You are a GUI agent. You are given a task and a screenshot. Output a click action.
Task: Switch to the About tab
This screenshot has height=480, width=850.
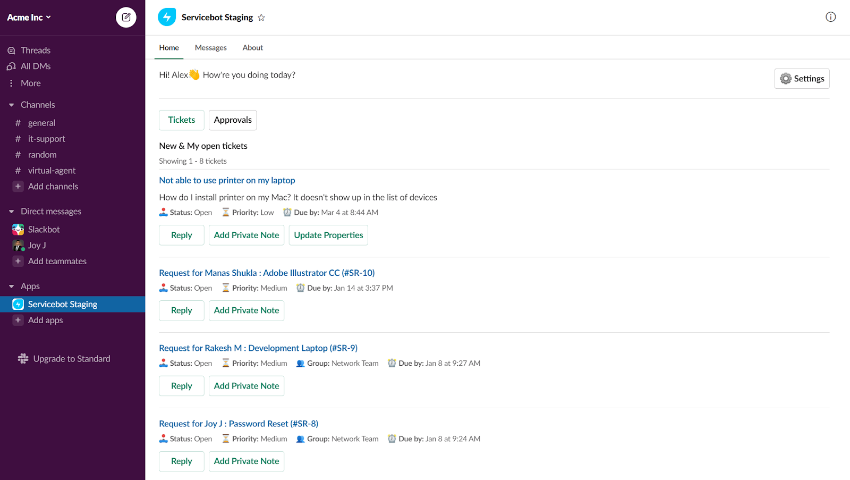click(253, 48)
